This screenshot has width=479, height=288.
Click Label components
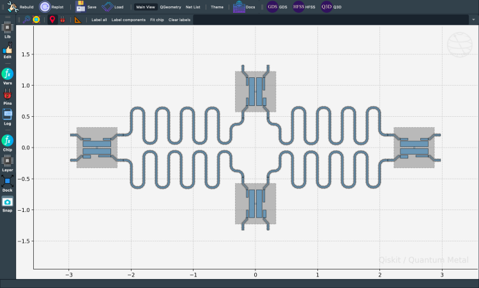(128, 20)
